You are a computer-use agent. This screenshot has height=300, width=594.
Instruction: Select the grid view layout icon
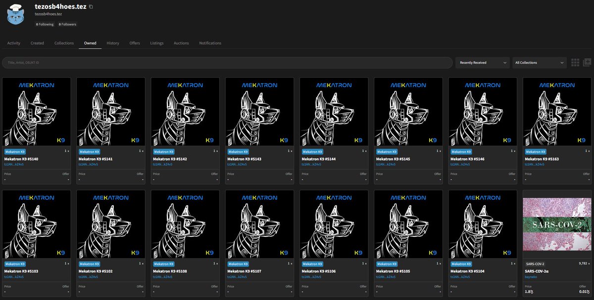coord(575,62)
